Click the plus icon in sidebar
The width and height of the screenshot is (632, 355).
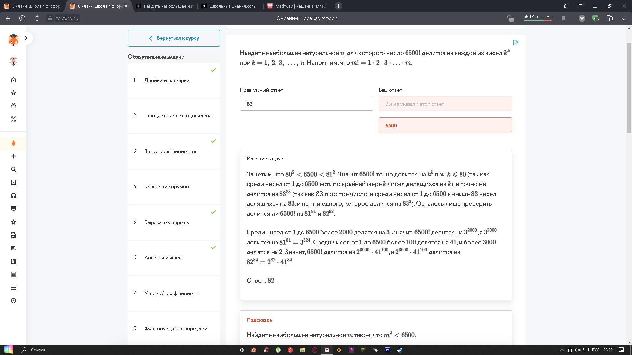click(13, 156)
